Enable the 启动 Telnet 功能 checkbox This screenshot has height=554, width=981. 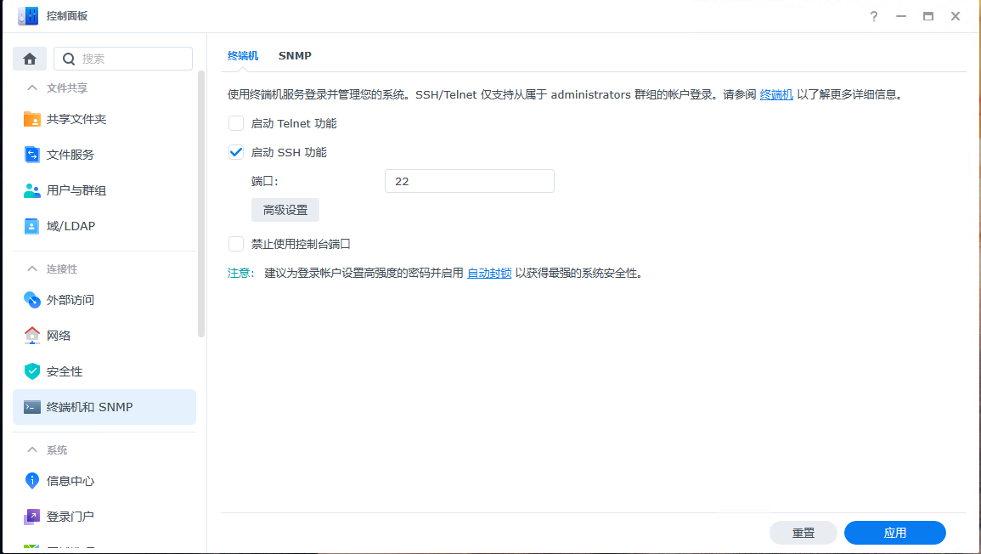pyautogui.click(x=236, y=123)
